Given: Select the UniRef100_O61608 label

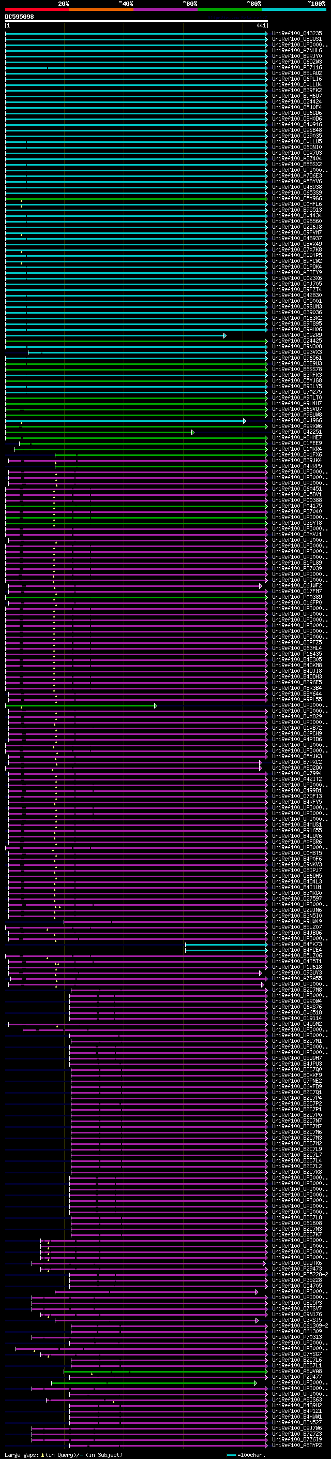Looking at the screenshot, I should tap(297, 1224).
